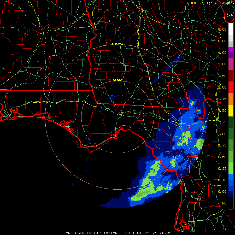The height and width of the screenshot is (235, 235).
Task: Click the 50 NMI range ring label
Action: tap(118, 80)
